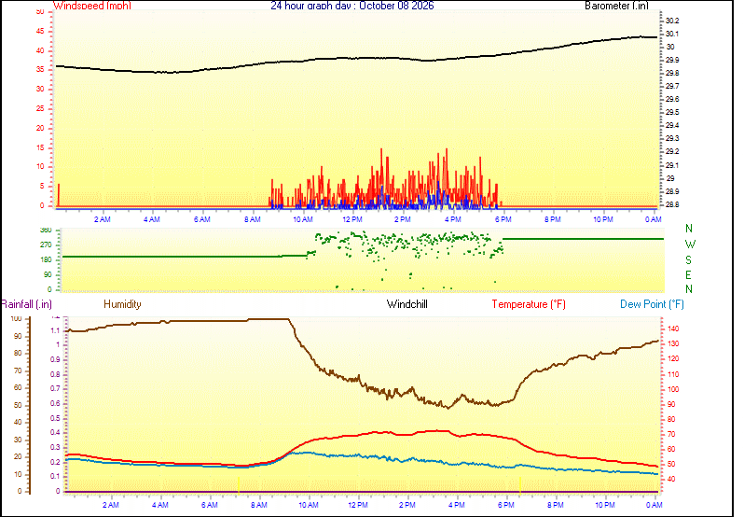Click the yellow marker near 6:30 PM
The height and width of the screenshot is (517, 744).
520,485
